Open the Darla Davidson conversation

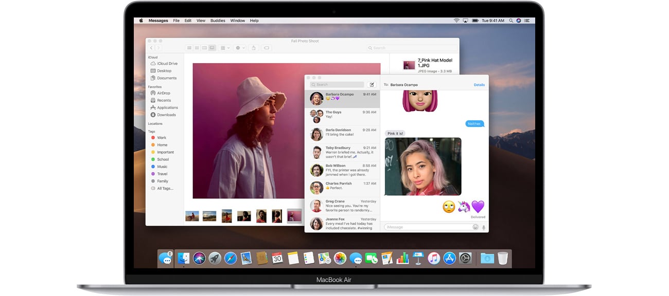click(342, 134)
